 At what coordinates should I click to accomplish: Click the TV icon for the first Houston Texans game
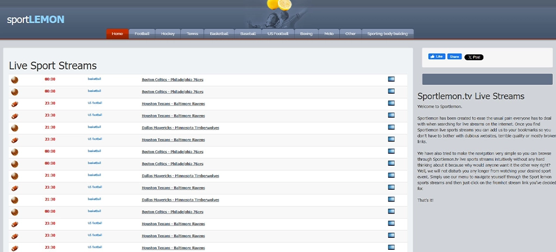(391, 103)
